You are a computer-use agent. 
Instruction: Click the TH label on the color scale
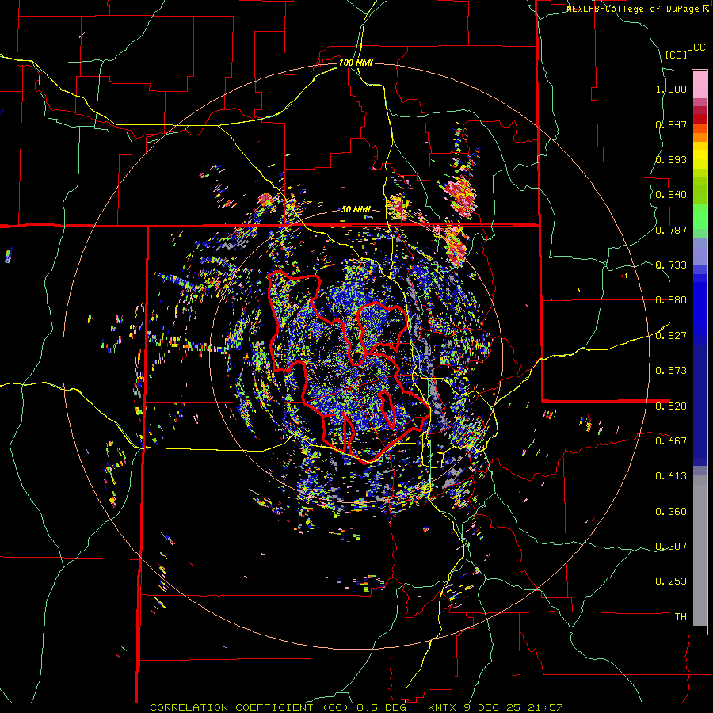tap(681, 616)
